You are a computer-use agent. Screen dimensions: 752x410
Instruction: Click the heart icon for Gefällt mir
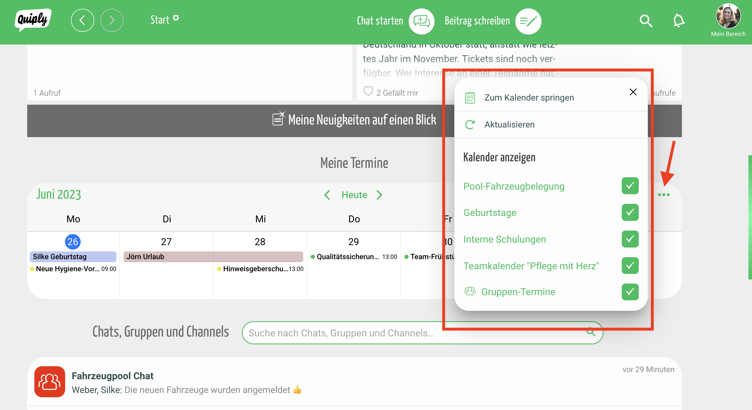[368, 91]
